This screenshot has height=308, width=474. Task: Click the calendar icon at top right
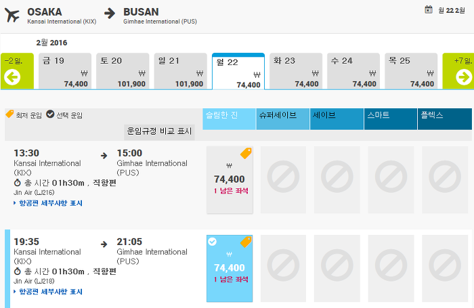coord(428,9)
